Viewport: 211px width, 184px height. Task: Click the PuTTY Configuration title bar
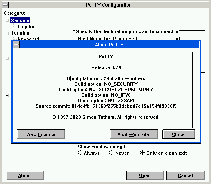pyautogui.click(x=109, y=5)
